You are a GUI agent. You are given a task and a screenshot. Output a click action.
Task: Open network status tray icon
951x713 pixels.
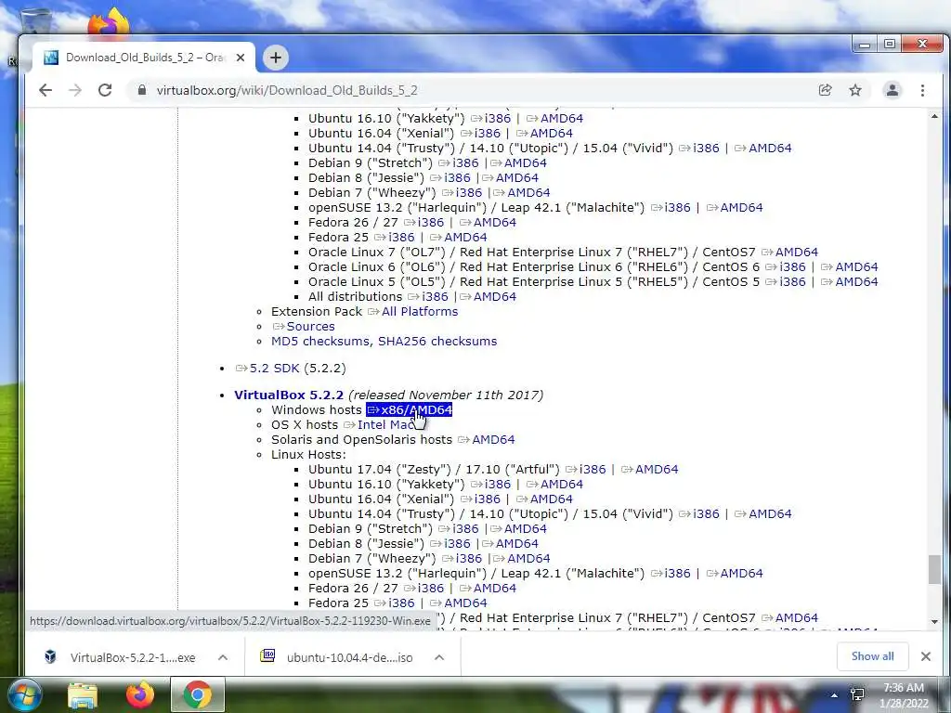[857, 694]
